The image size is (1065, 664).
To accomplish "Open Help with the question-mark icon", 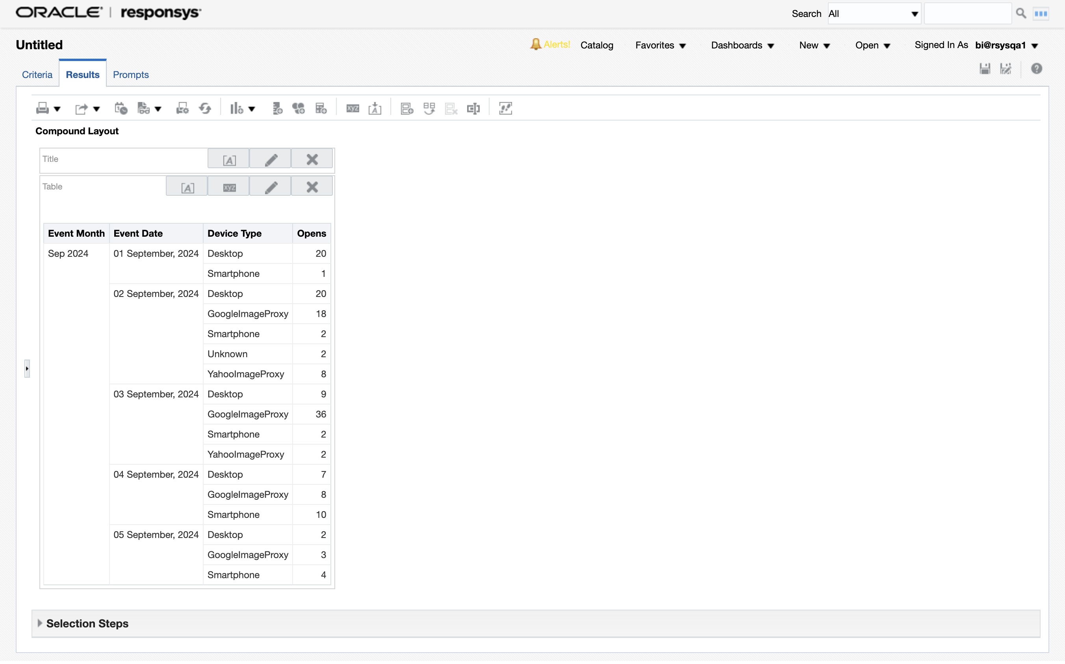I will point(1037,69).
